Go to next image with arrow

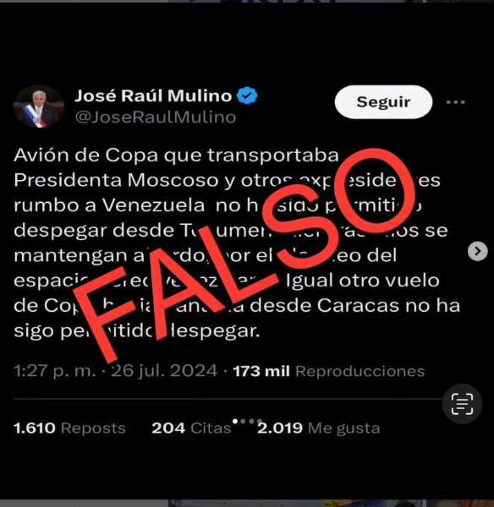point(477,251)
